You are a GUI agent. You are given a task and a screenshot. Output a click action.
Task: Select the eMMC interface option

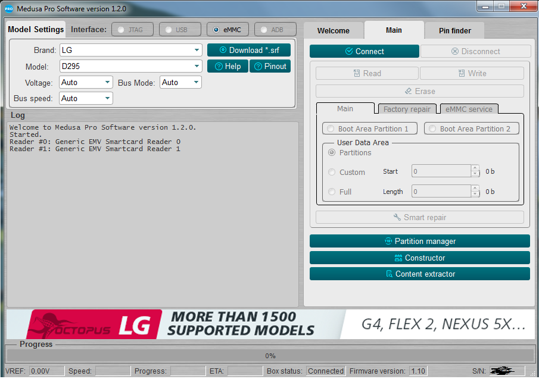[x=228, y=30]
